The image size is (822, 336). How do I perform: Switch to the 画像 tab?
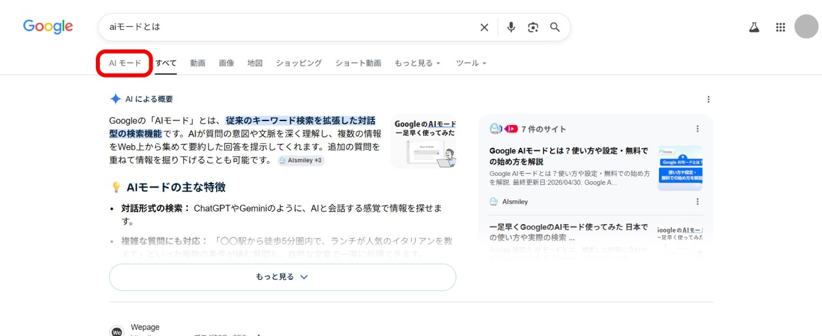(226, 63)
